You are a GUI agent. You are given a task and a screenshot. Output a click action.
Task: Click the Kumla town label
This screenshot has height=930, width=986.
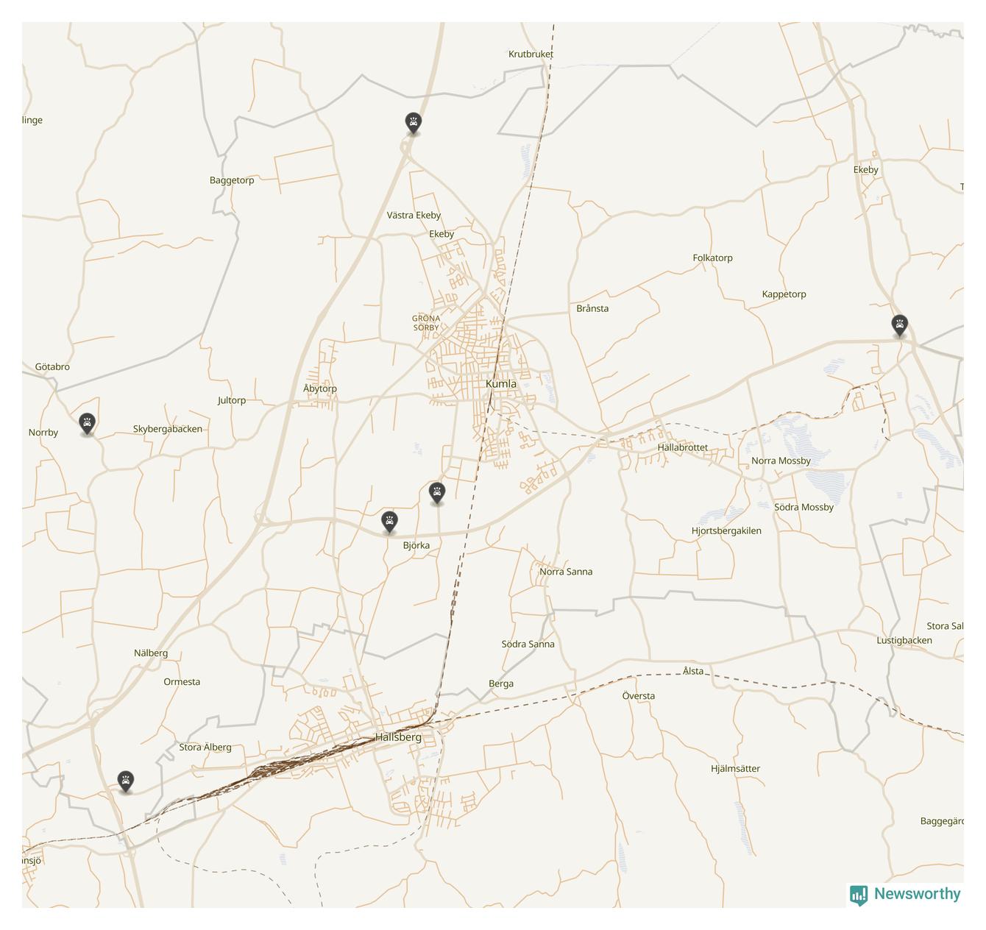[501, 384]
